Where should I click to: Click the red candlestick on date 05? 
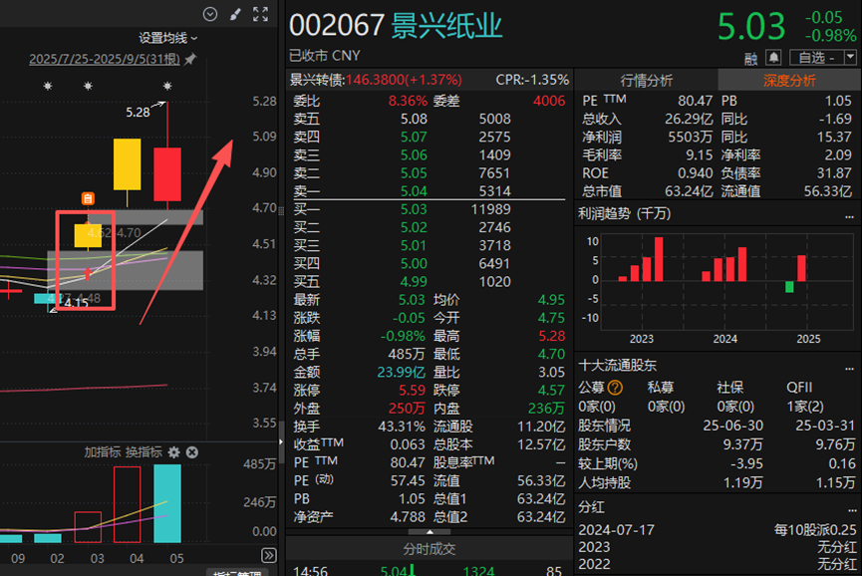[x=167, y=174]
